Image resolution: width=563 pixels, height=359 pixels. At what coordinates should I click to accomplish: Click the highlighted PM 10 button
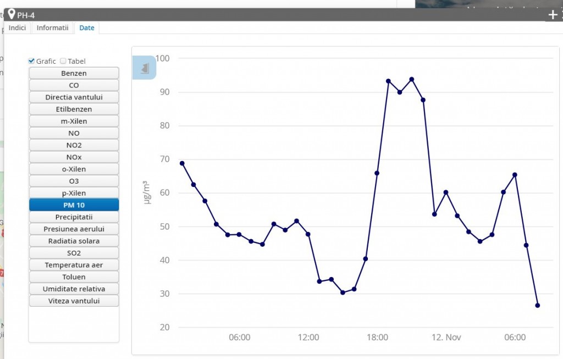[74, 205]
